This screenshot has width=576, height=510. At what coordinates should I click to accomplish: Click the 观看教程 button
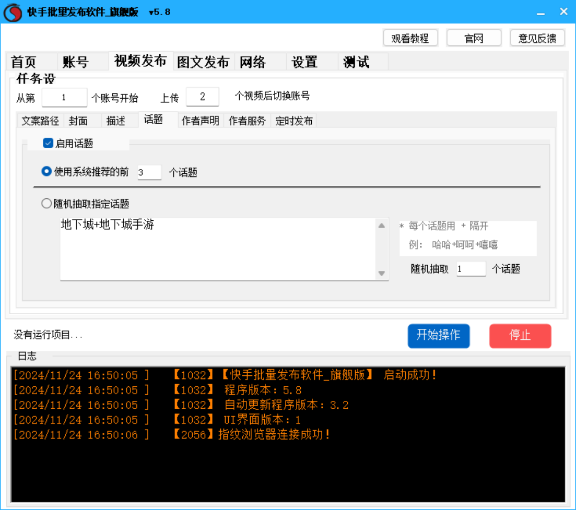[x=410, y=38]
